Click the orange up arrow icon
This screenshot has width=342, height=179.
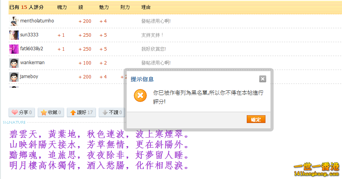(x=73, y=113)
